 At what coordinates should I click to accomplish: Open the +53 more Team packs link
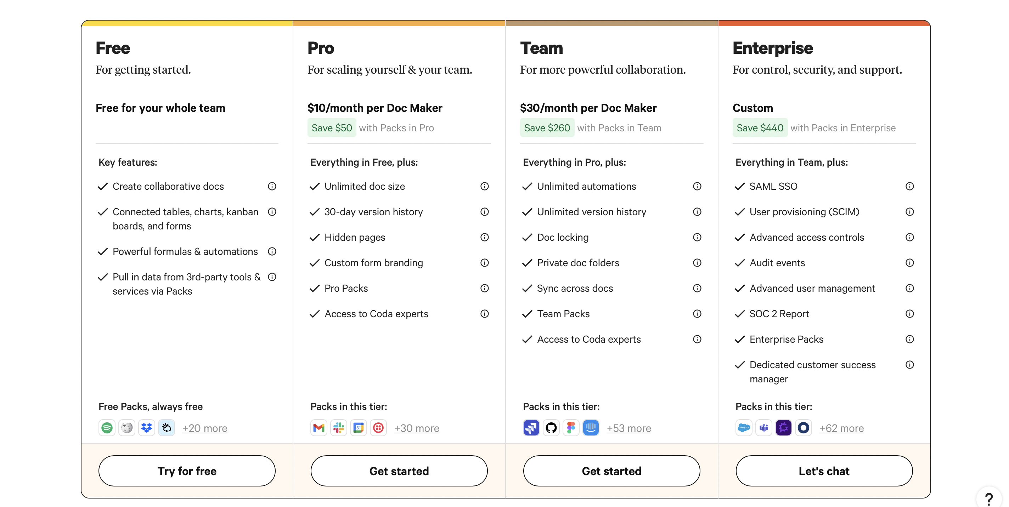(x=628, y=428)
